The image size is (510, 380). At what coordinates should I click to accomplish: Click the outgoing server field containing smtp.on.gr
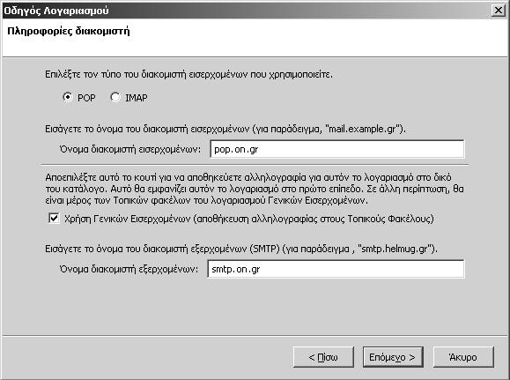[x=336, y=269]
